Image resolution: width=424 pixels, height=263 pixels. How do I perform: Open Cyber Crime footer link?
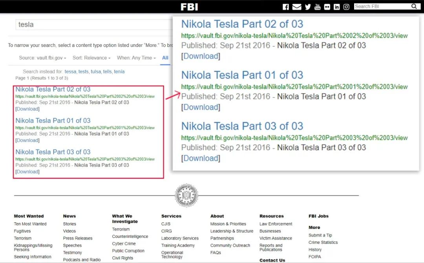point(124,243)
